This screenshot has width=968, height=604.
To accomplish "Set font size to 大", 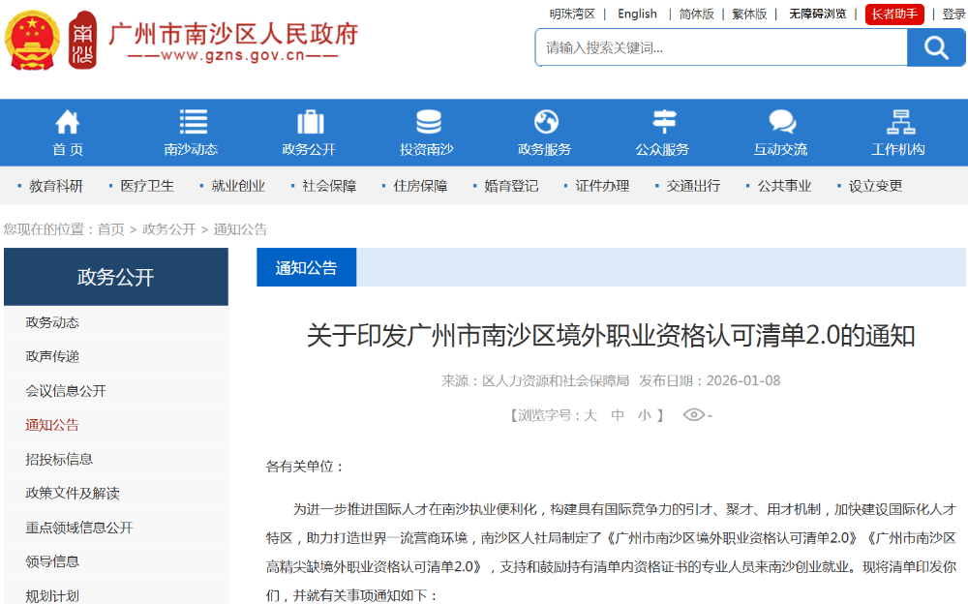I will pos(591,415).
